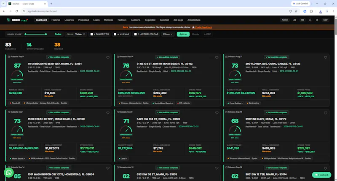The image size is (337, 181).
Task: Bookmark this page with the star icon
Action: 296,11
